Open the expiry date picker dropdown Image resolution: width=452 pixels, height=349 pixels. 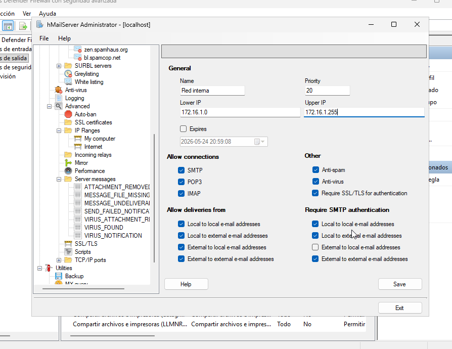pos(259,141)
